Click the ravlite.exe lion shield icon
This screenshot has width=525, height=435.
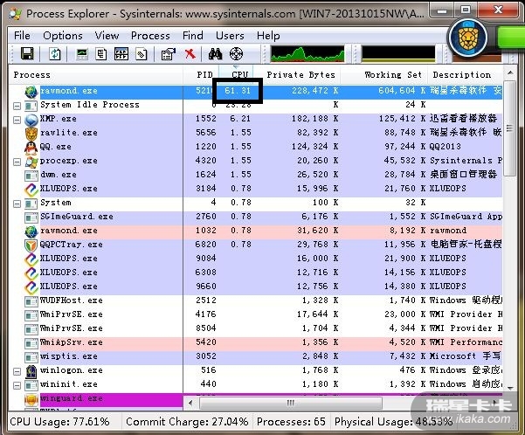[31, 134]
